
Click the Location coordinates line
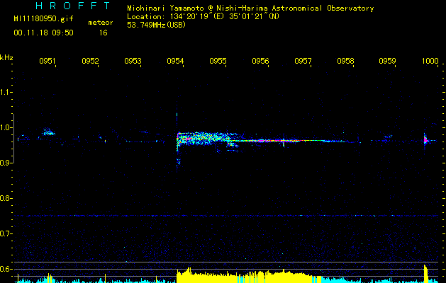pos(203,16)
